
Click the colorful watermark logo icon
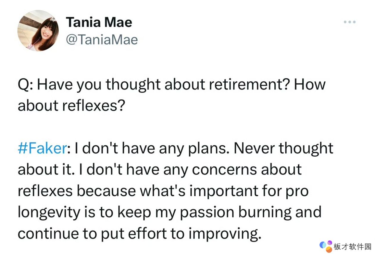pyautogui.click(x=326, y=246)
